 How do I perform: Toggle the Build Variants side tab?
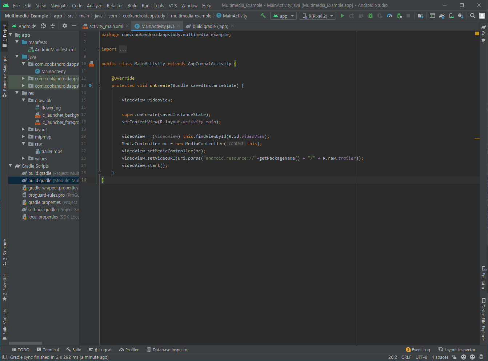point(4,324)
